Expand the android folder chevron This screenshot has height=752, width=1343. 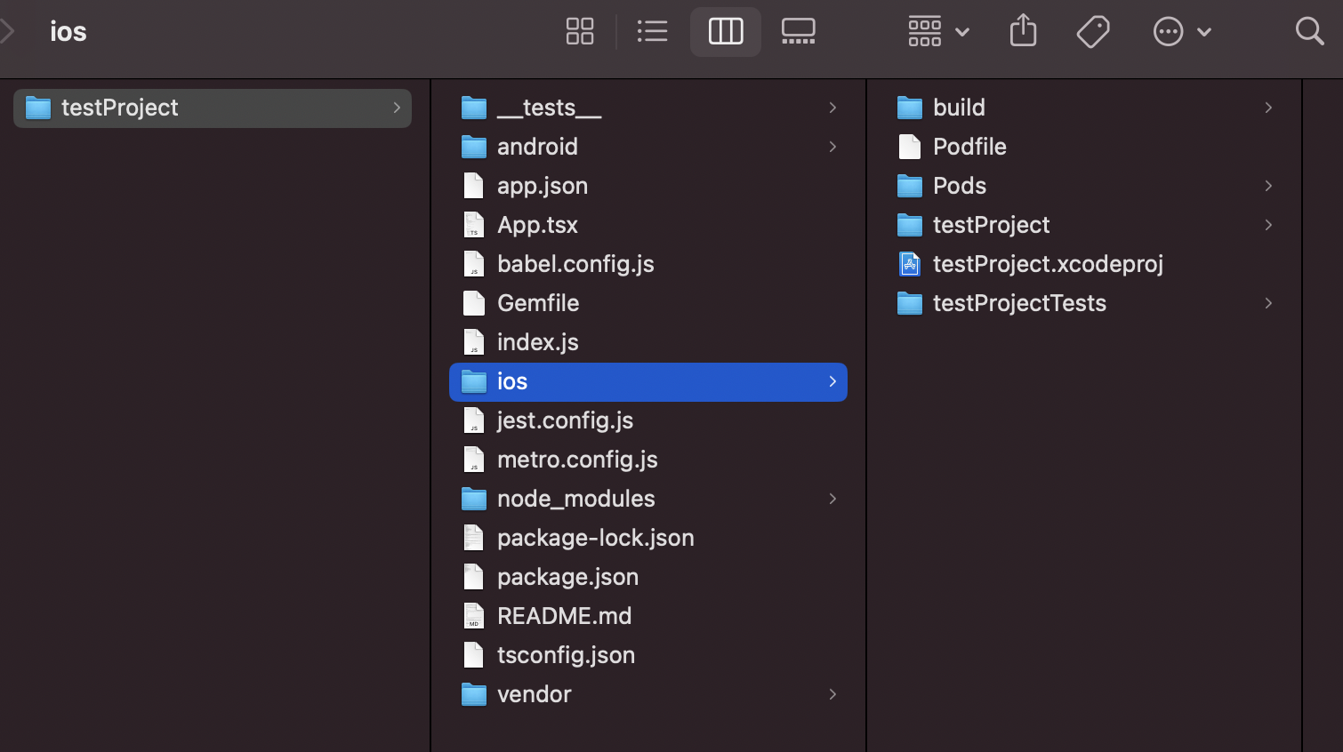[832, 147]
